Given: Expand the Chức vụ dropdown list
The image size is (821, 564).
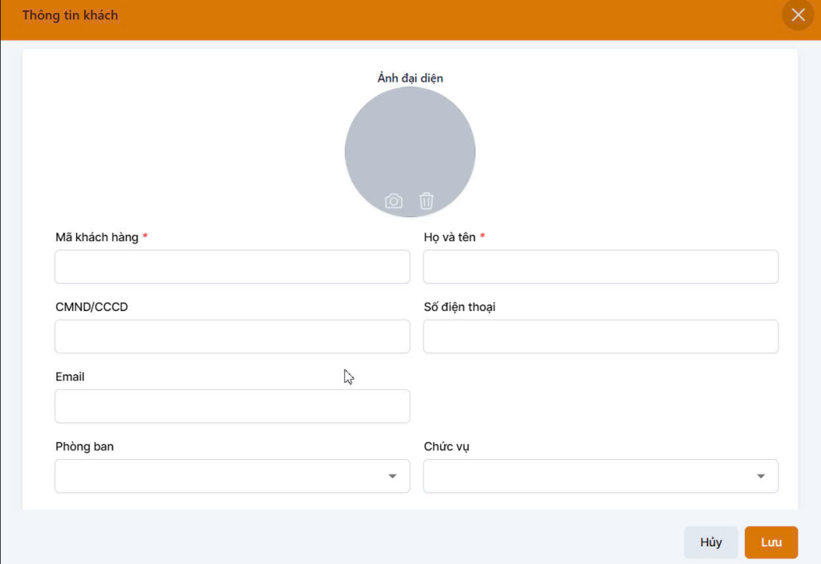Looking at the screenshot, I should pos(601,476).
